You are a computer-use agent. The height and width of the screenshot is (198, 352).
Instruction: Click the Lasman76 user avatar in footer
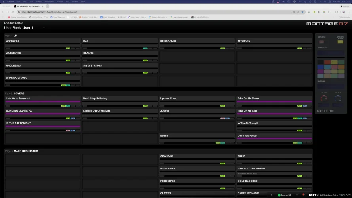[279, 195]
